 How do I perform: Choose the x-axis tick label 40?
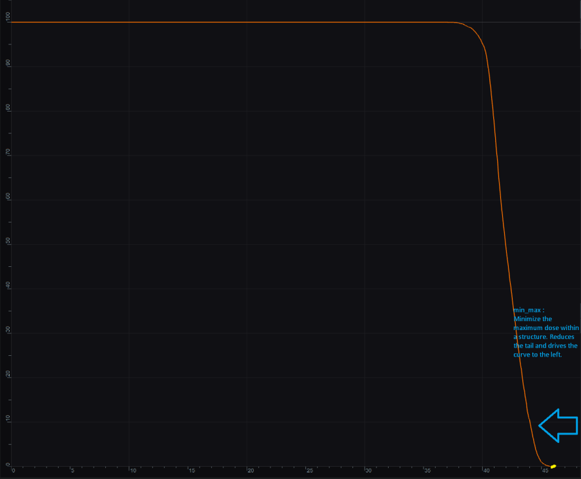tap(487, 471)
